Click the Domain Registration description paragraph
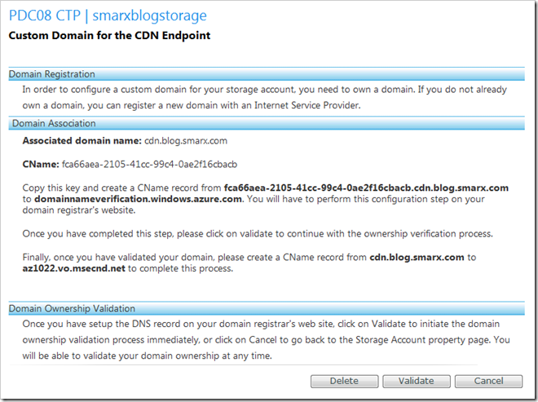Viewport: 538px width, 402px height. [x=265, y=98]
